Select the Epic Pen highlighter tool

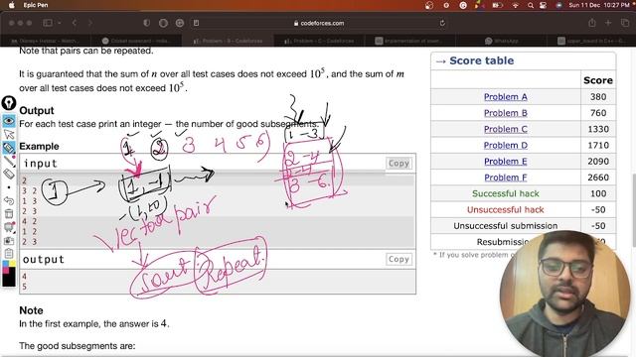coord(9,148)
